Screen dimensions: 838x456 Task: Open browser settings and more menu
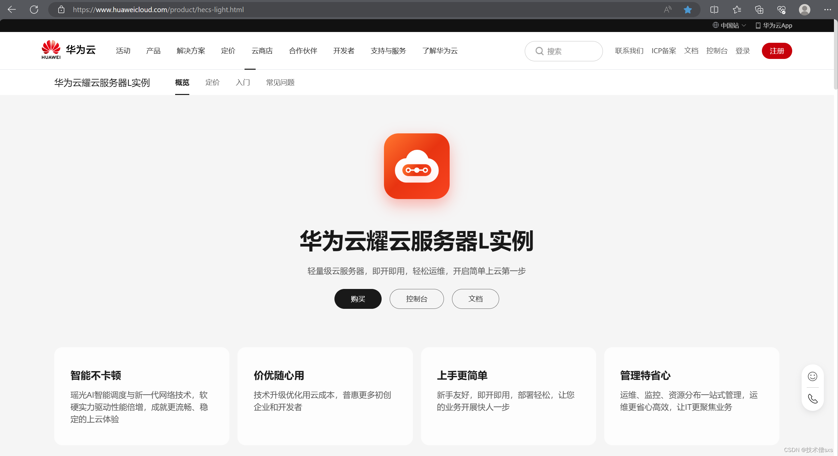pos(828,9)
